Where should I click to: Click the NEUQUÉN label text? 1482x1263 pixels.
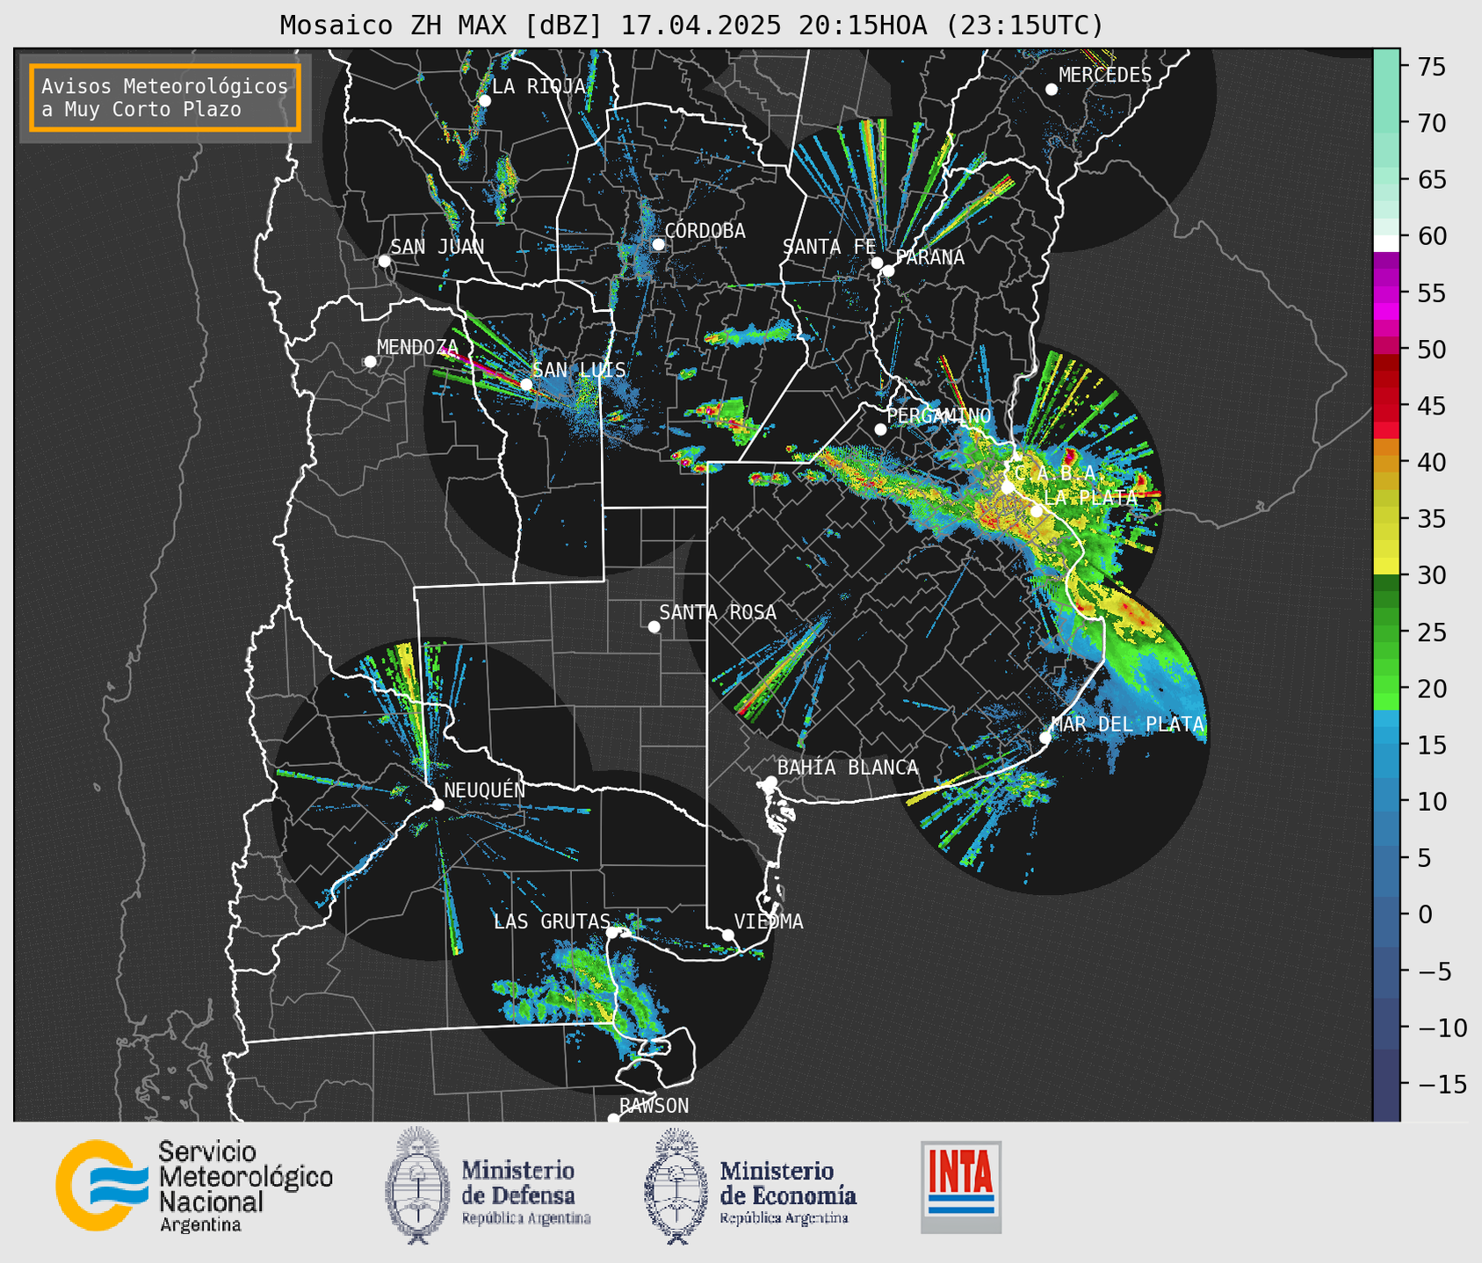click(485, 790)
